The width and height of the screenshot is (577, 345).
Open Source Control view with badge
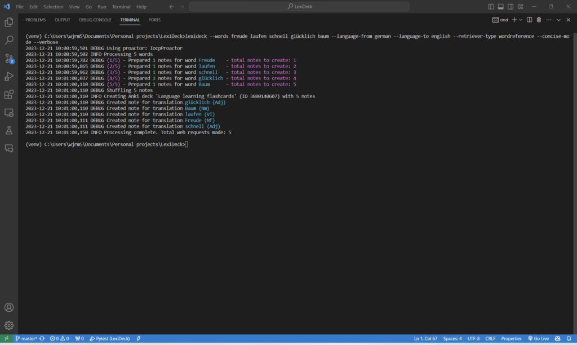9,59
